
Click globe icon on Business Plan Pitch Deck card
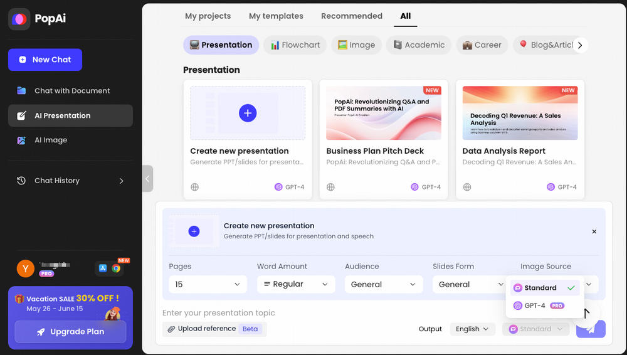[330, 187]
